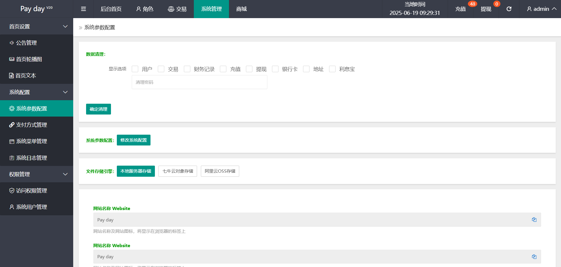561x267 pixels.
Task: Collapse the 系统配置 sidebar group
Action: coord(37,92)
